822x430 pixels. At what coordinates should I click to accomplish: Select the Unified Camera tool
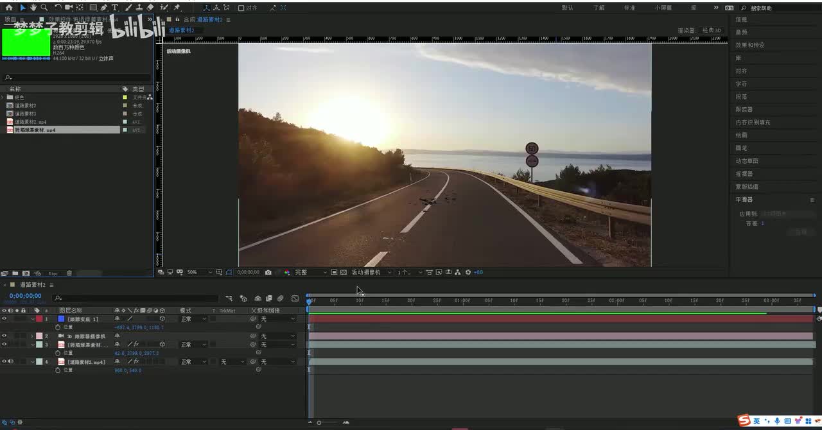coord(70,8)
